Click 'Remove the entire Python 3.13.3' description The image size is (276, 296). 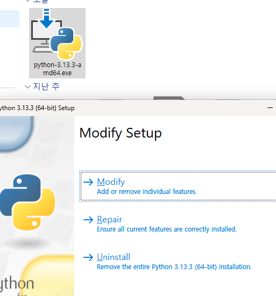tap(174, 267)
